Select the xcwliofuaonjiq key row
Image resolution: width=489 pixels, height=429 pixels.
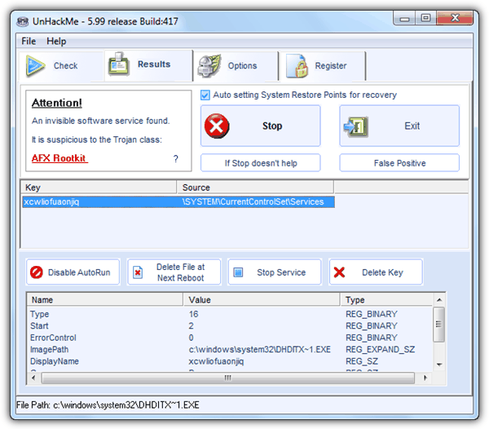click(178, 202)
